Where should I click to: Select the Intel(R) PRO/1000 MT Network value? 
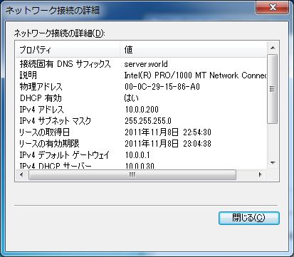coord(195,75)
